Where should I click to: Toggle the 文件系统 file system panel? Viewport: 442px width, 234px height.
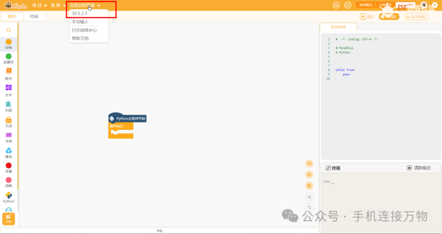(416, 17)
